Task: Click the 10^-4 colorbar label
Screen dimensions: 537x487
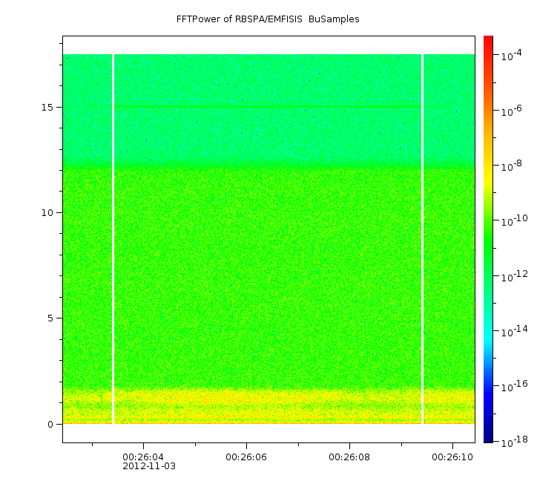Action: click(x=513, y=56)
